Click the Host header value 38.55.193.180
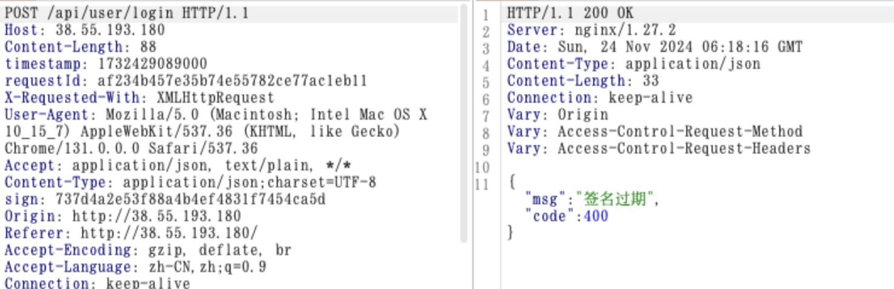The height and width of the screenshot is (289, 894). 110,30
